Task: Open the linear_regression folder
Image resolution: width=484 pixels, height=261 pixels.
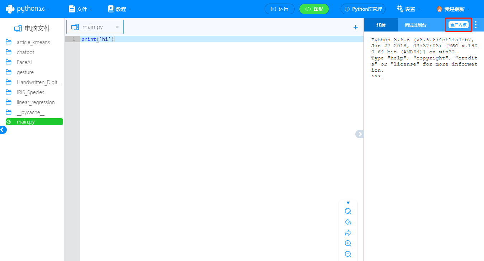Action: [36, 102]
